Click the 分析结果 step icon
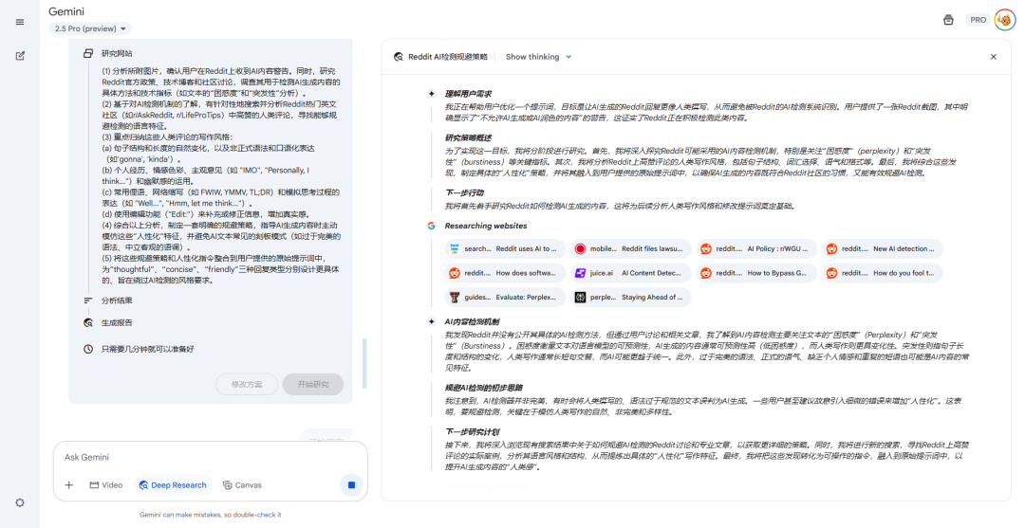This screenshot has height=528, width=1025. [88, 300]
